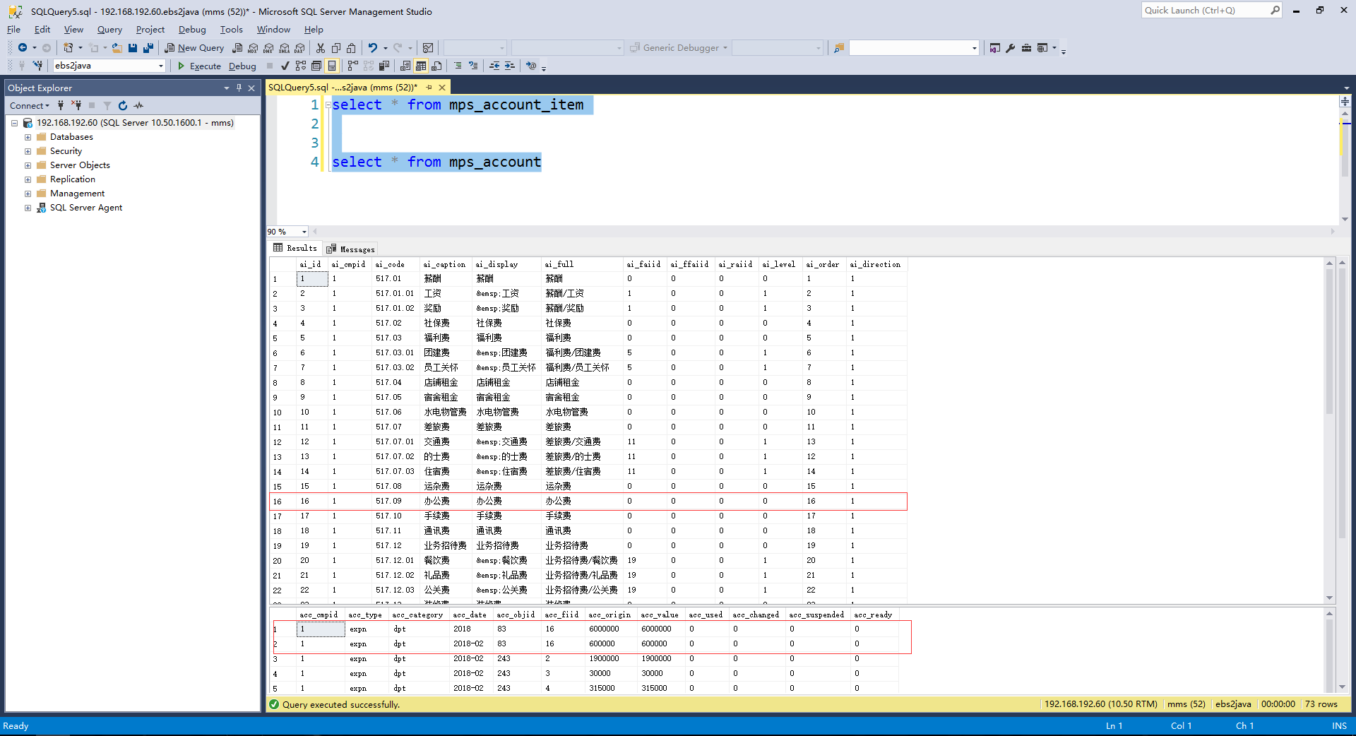
Task: Refresh the Object Explorer
Action: 123,105
